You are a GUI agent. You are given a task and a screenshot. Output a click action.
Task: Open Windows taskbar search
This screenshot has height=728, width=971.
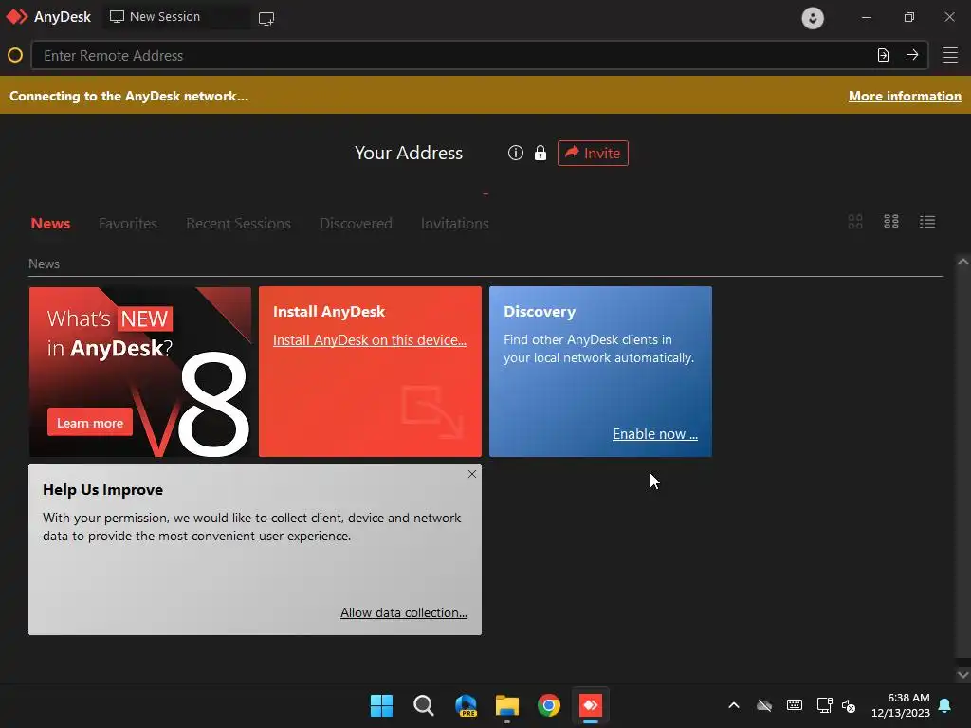[424, 705]
